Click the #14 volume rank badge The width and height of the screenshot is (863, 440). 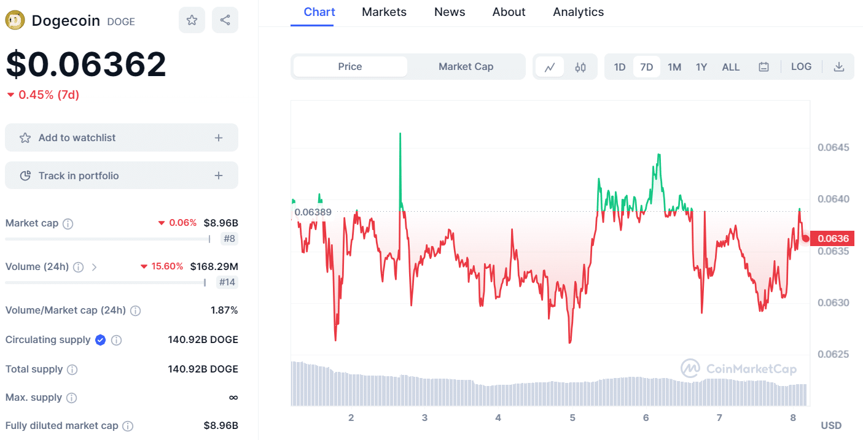(227, 282)
